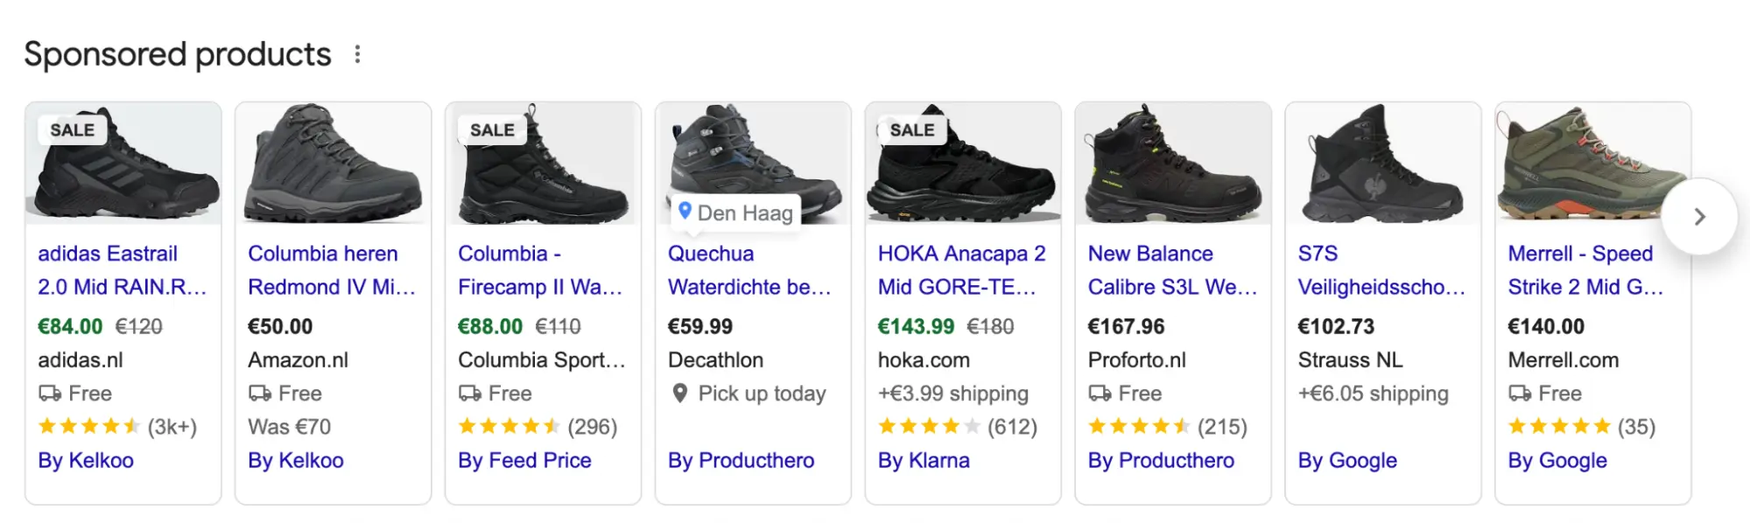Click the free shipping truck icon on adidas card
This screenshot has height=524, width=1750.
50,393
